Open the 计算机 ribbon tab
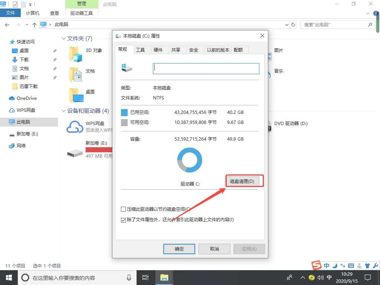 pyautogui.click(x=33, y=13)
